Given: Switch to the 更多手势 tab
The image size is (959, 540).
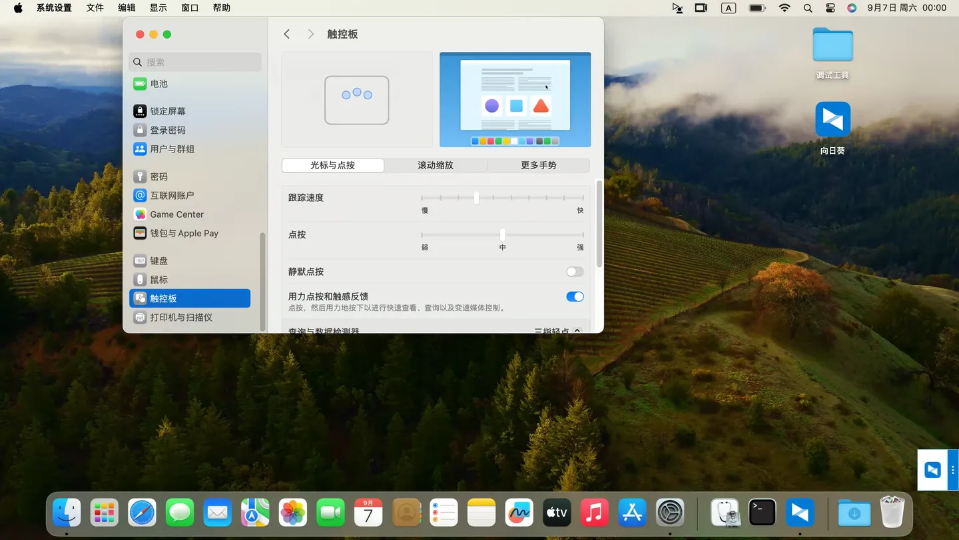Looking at the screenshot, I should click(538, 165).
